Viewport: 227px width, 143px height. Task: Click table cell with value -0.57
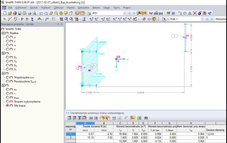(x=85, y=134)
